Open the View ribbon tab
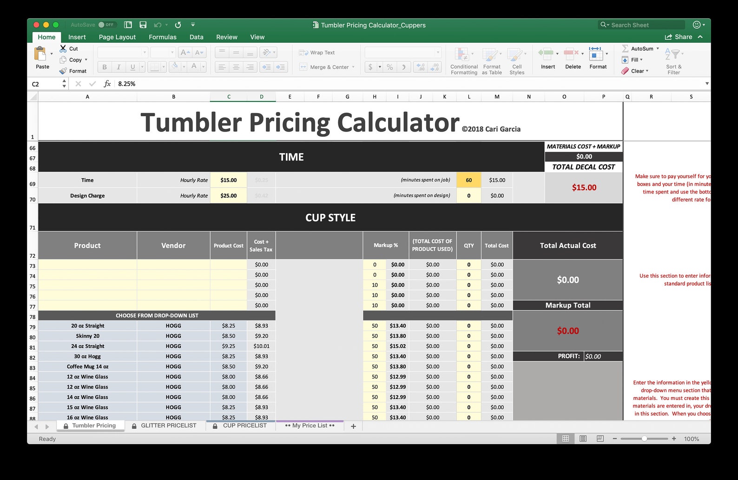The width and height of the screenshot is (738, 480). click(257, 37)
